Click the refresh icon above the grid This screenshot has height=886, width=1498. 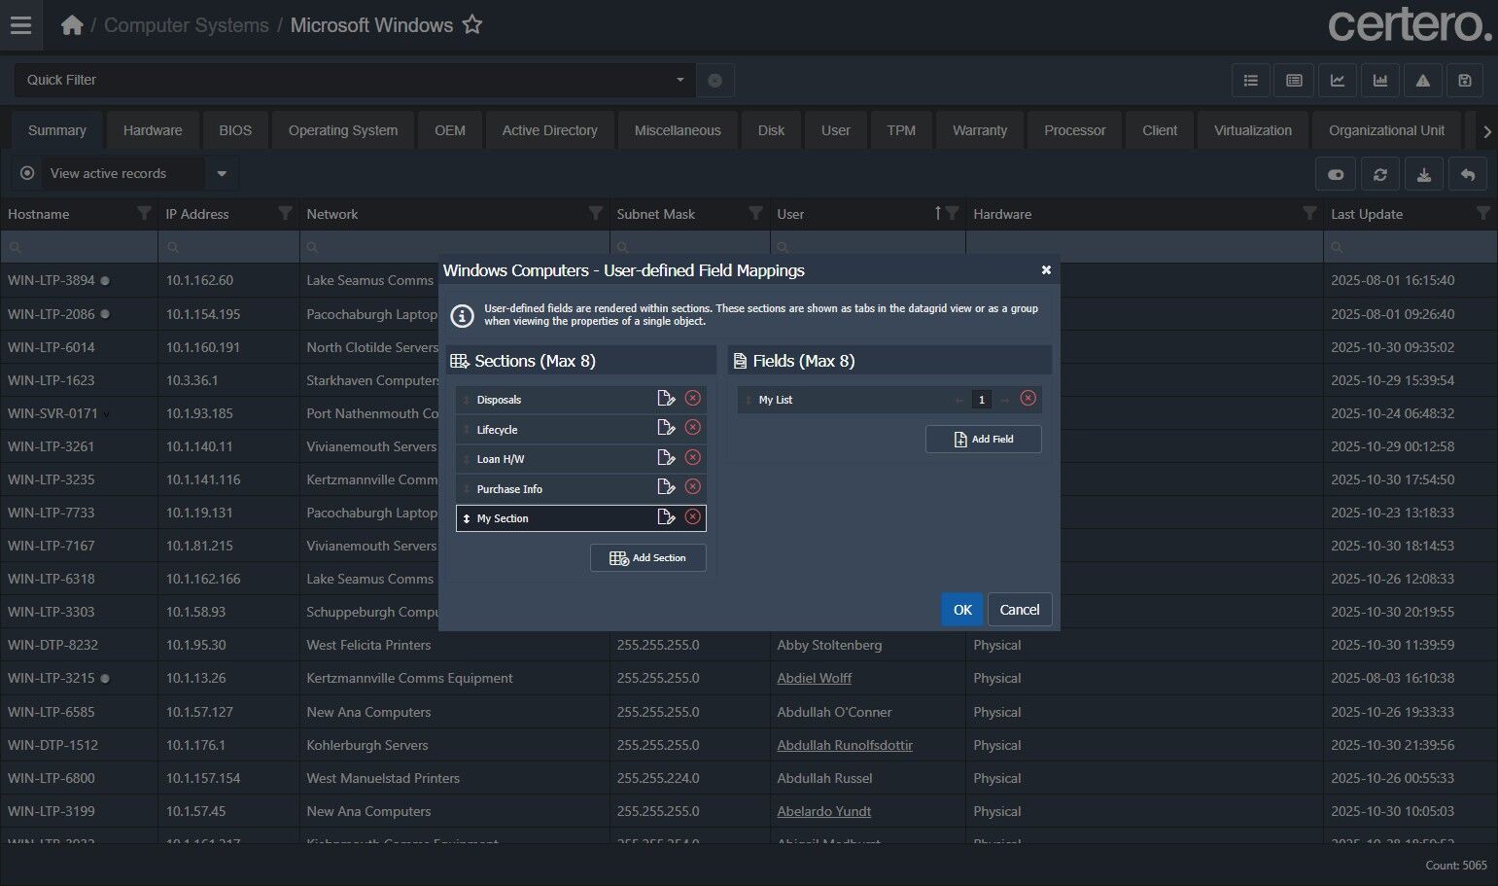1379,175
